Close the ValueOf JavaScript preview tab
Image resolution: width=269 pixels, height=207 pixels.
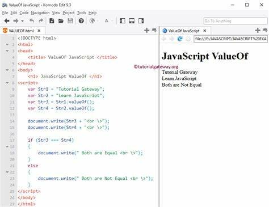click(x=205, y=31)
